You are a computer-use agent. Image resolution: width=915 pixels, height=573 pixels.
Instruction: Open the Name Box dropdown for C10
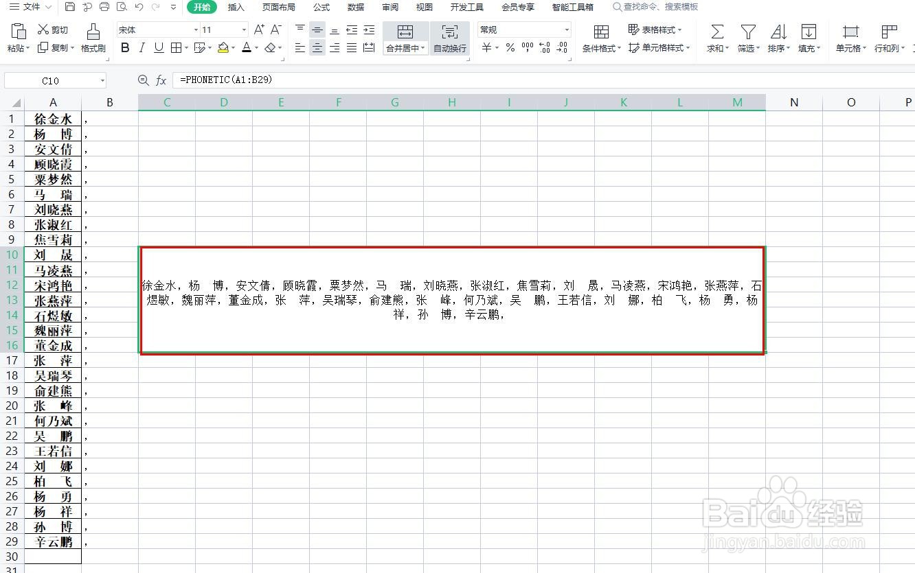102,80
